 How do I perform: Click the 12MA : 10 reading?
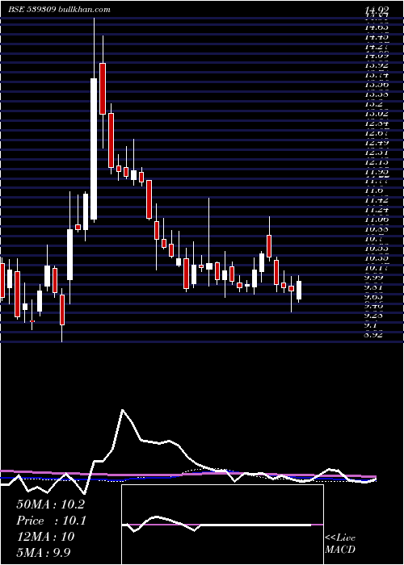pos(45,537)
